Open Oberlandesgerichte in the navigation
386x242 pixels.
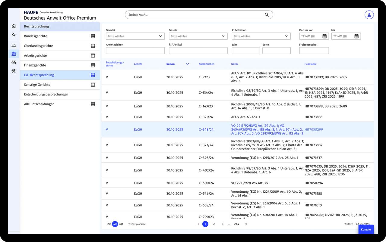point(38,46)
